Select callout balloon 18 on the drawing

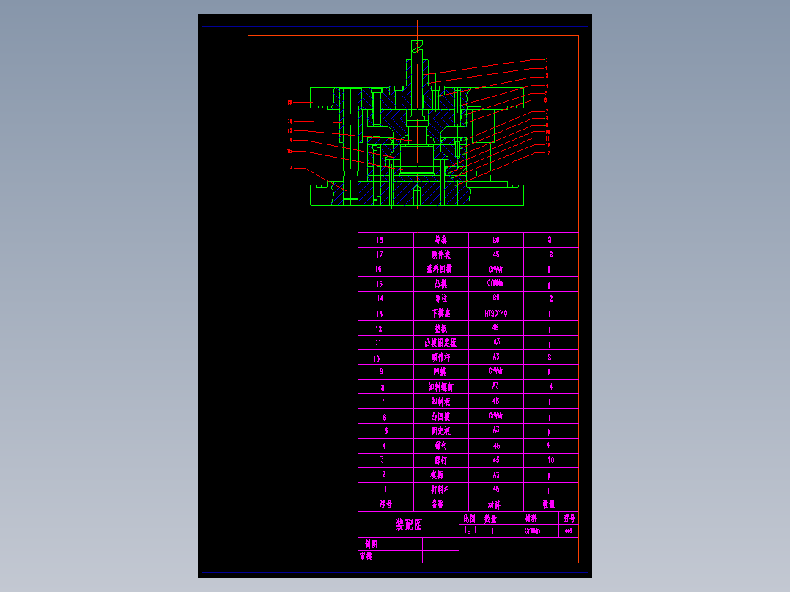click(x=289, y=121)
